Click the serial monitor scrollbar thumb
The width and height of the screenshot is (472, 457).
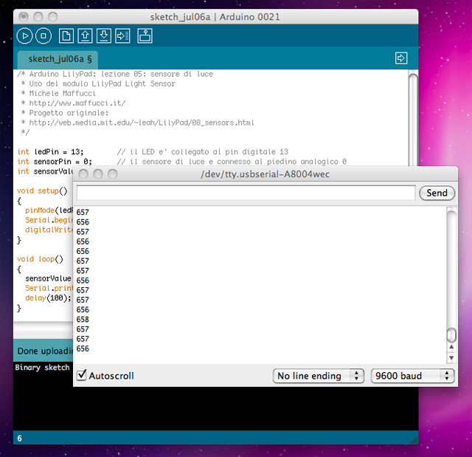pyautogui.click(x=451, y=335)
